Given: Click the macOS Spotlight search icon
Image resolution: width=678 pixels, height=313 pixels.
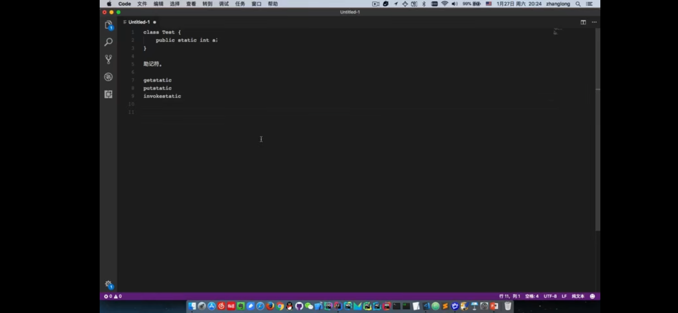Looking at the screenshot, I should point(578,4).
